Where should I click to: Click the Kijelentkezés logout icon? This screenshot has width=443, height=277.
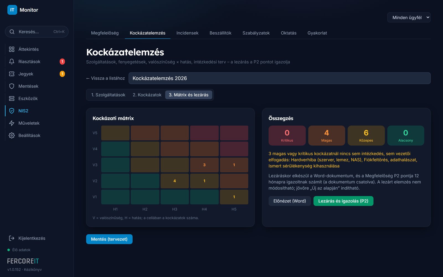coord(12,238)
